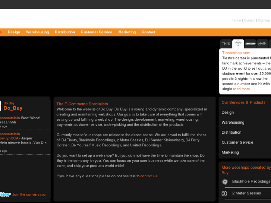Open the Tiestoshop.com link
This screenshot has width=271, height=203.
pos(236,53)
